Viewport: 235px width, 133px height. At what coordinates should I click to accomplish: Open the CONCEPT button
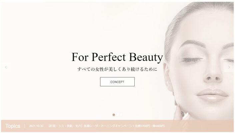tap(117, 82)
